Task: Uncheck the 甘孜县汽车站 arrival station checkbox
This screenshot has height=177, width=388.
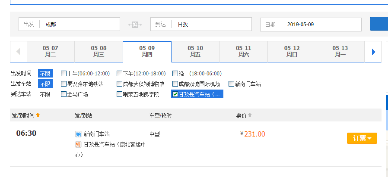Action: coord(175,94)
